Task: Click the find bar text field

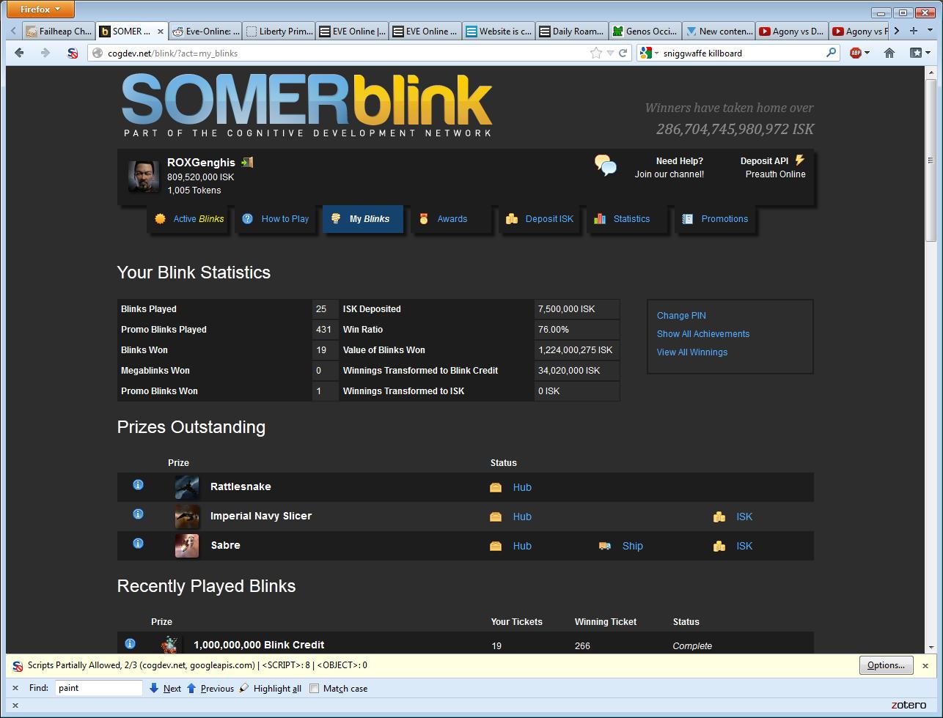Action: click(x=99, y=688)
